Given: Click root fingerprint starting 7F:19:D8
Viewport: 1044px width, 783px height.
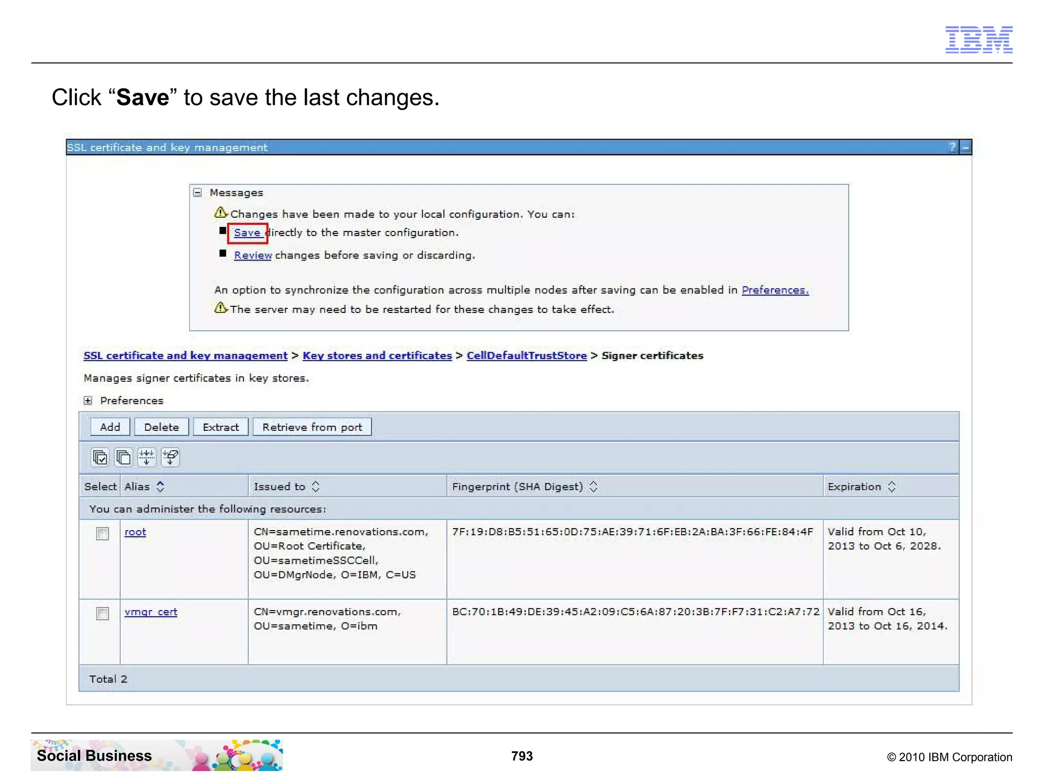Looking at the screenshot, I should [632, 532].
